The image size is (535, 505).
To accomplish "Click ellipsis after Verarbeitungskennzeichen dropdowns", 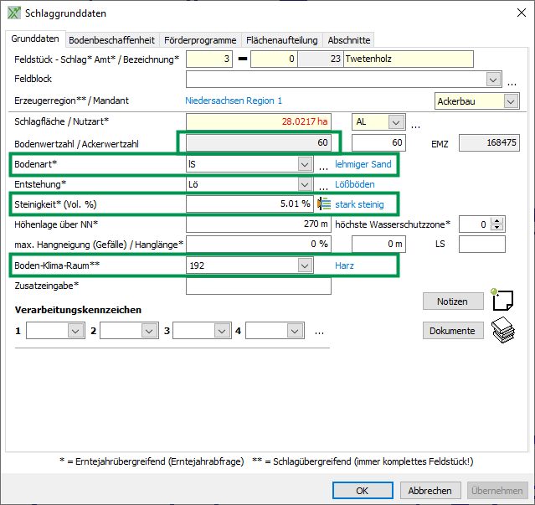I will click(x=319, y=332).
